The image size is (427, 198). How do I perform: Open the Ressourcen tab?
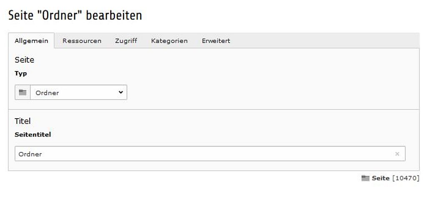82,41
